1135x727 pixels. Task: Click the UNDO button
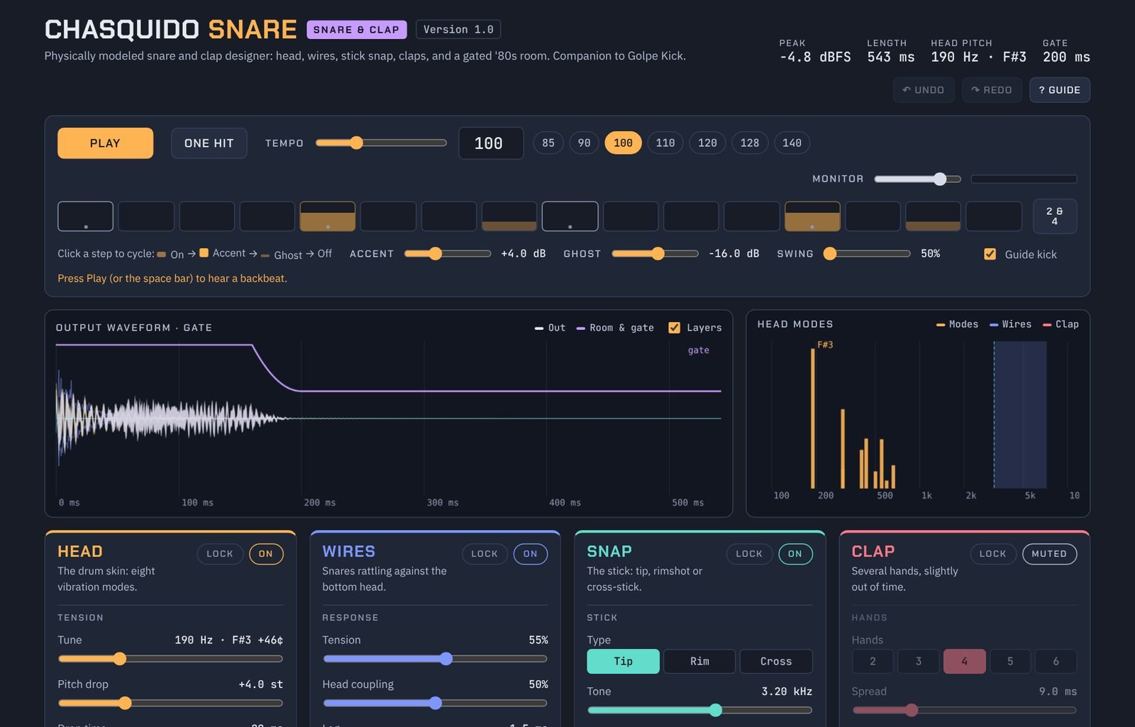coord(923,90)
